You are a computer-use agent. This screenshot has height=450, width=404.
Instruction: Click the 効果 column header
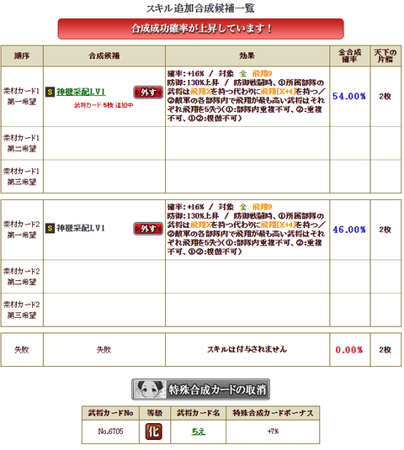pos(247,56)
